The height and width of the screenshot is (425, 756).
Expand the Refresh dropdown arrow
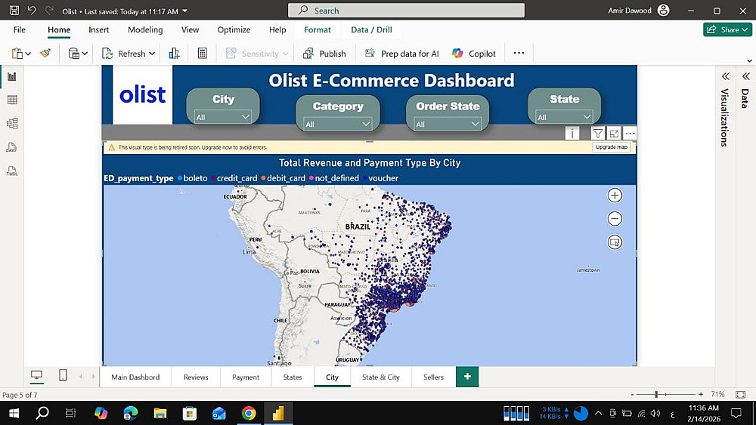coord(153,54)
